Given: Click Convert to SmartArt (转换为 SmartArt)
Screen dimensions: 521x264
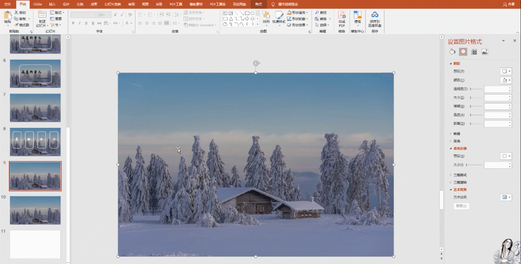Looking at the screenshot, I should [200, 25].
